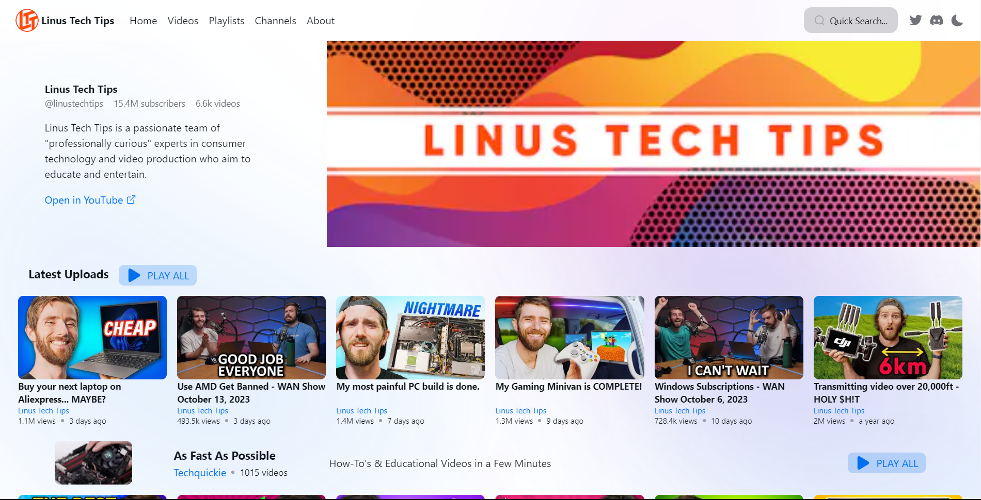The width and height of the screenshot is (981, 500).
Task: Click channel link under Aliexpress laptop video
Action: [x=43, y=411]
